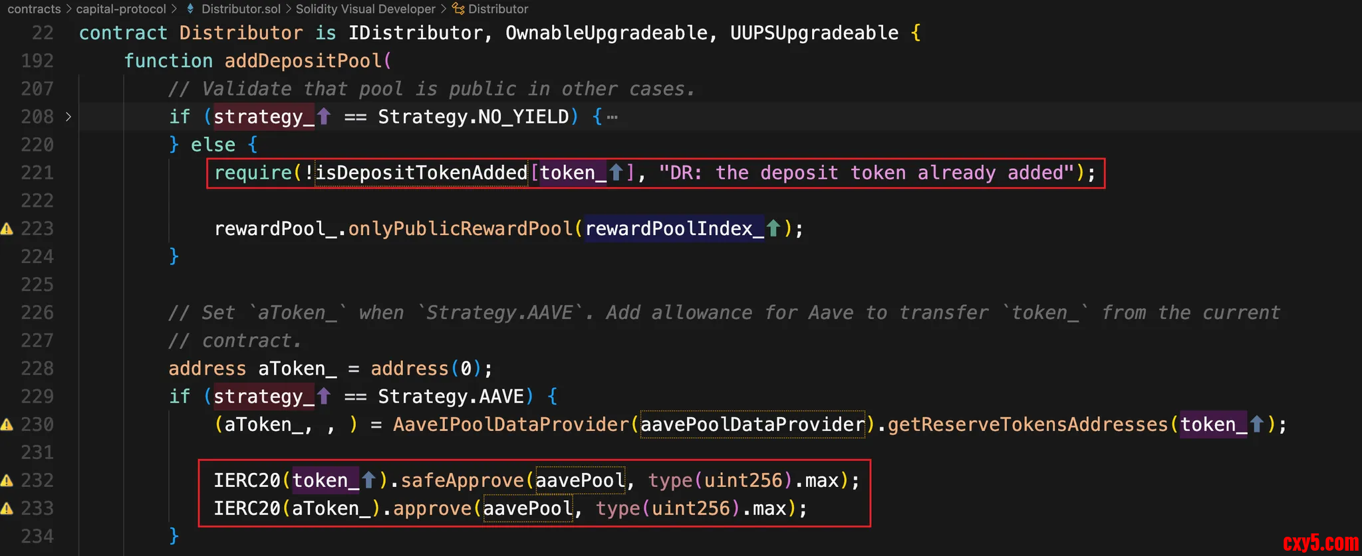Click the green arrow after rewardPoolIndex_
1362x556 pixels.
coord(773,229)
